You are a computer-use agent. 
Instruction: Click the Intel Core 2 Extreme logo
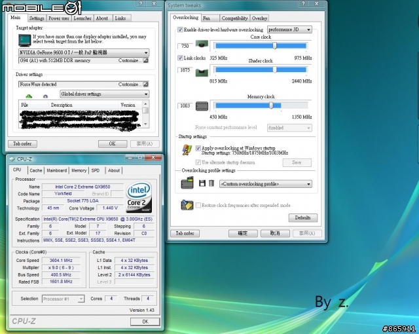point(139,197)
